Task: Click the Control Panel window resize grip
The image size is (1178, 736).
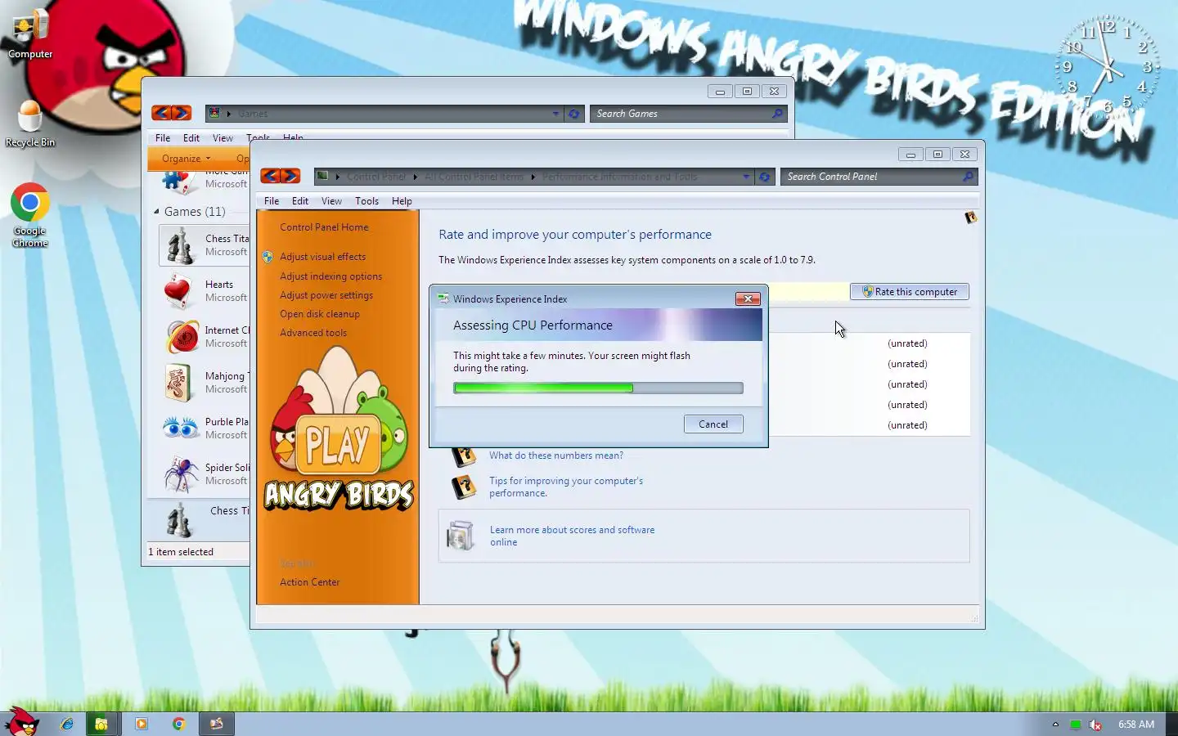Action: pyautogui.click(x=973, y=619)
